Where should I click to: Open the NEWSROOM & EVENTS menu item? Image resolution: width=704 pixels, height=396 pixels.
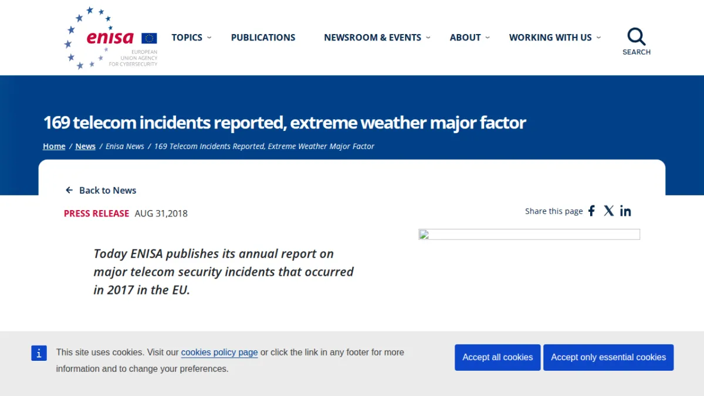373,38
